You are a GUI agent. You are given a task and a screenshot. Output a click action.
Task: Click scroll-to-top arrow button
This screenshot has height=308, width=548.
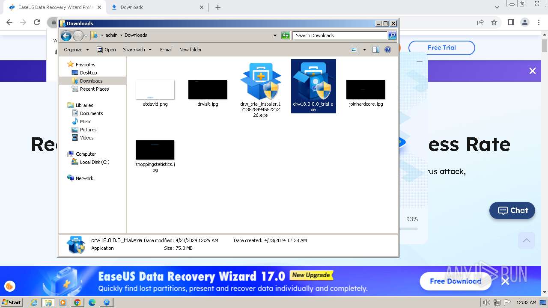tap(527, 240)
